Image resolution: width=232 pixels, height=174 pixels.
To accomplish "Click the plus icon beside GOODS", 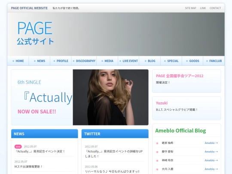I will [187, 61].
